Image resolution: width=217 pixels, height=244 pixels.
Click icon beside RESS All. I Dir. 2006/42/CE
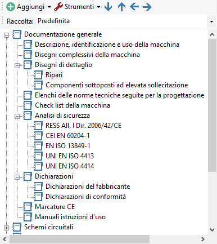coord(38,126)
